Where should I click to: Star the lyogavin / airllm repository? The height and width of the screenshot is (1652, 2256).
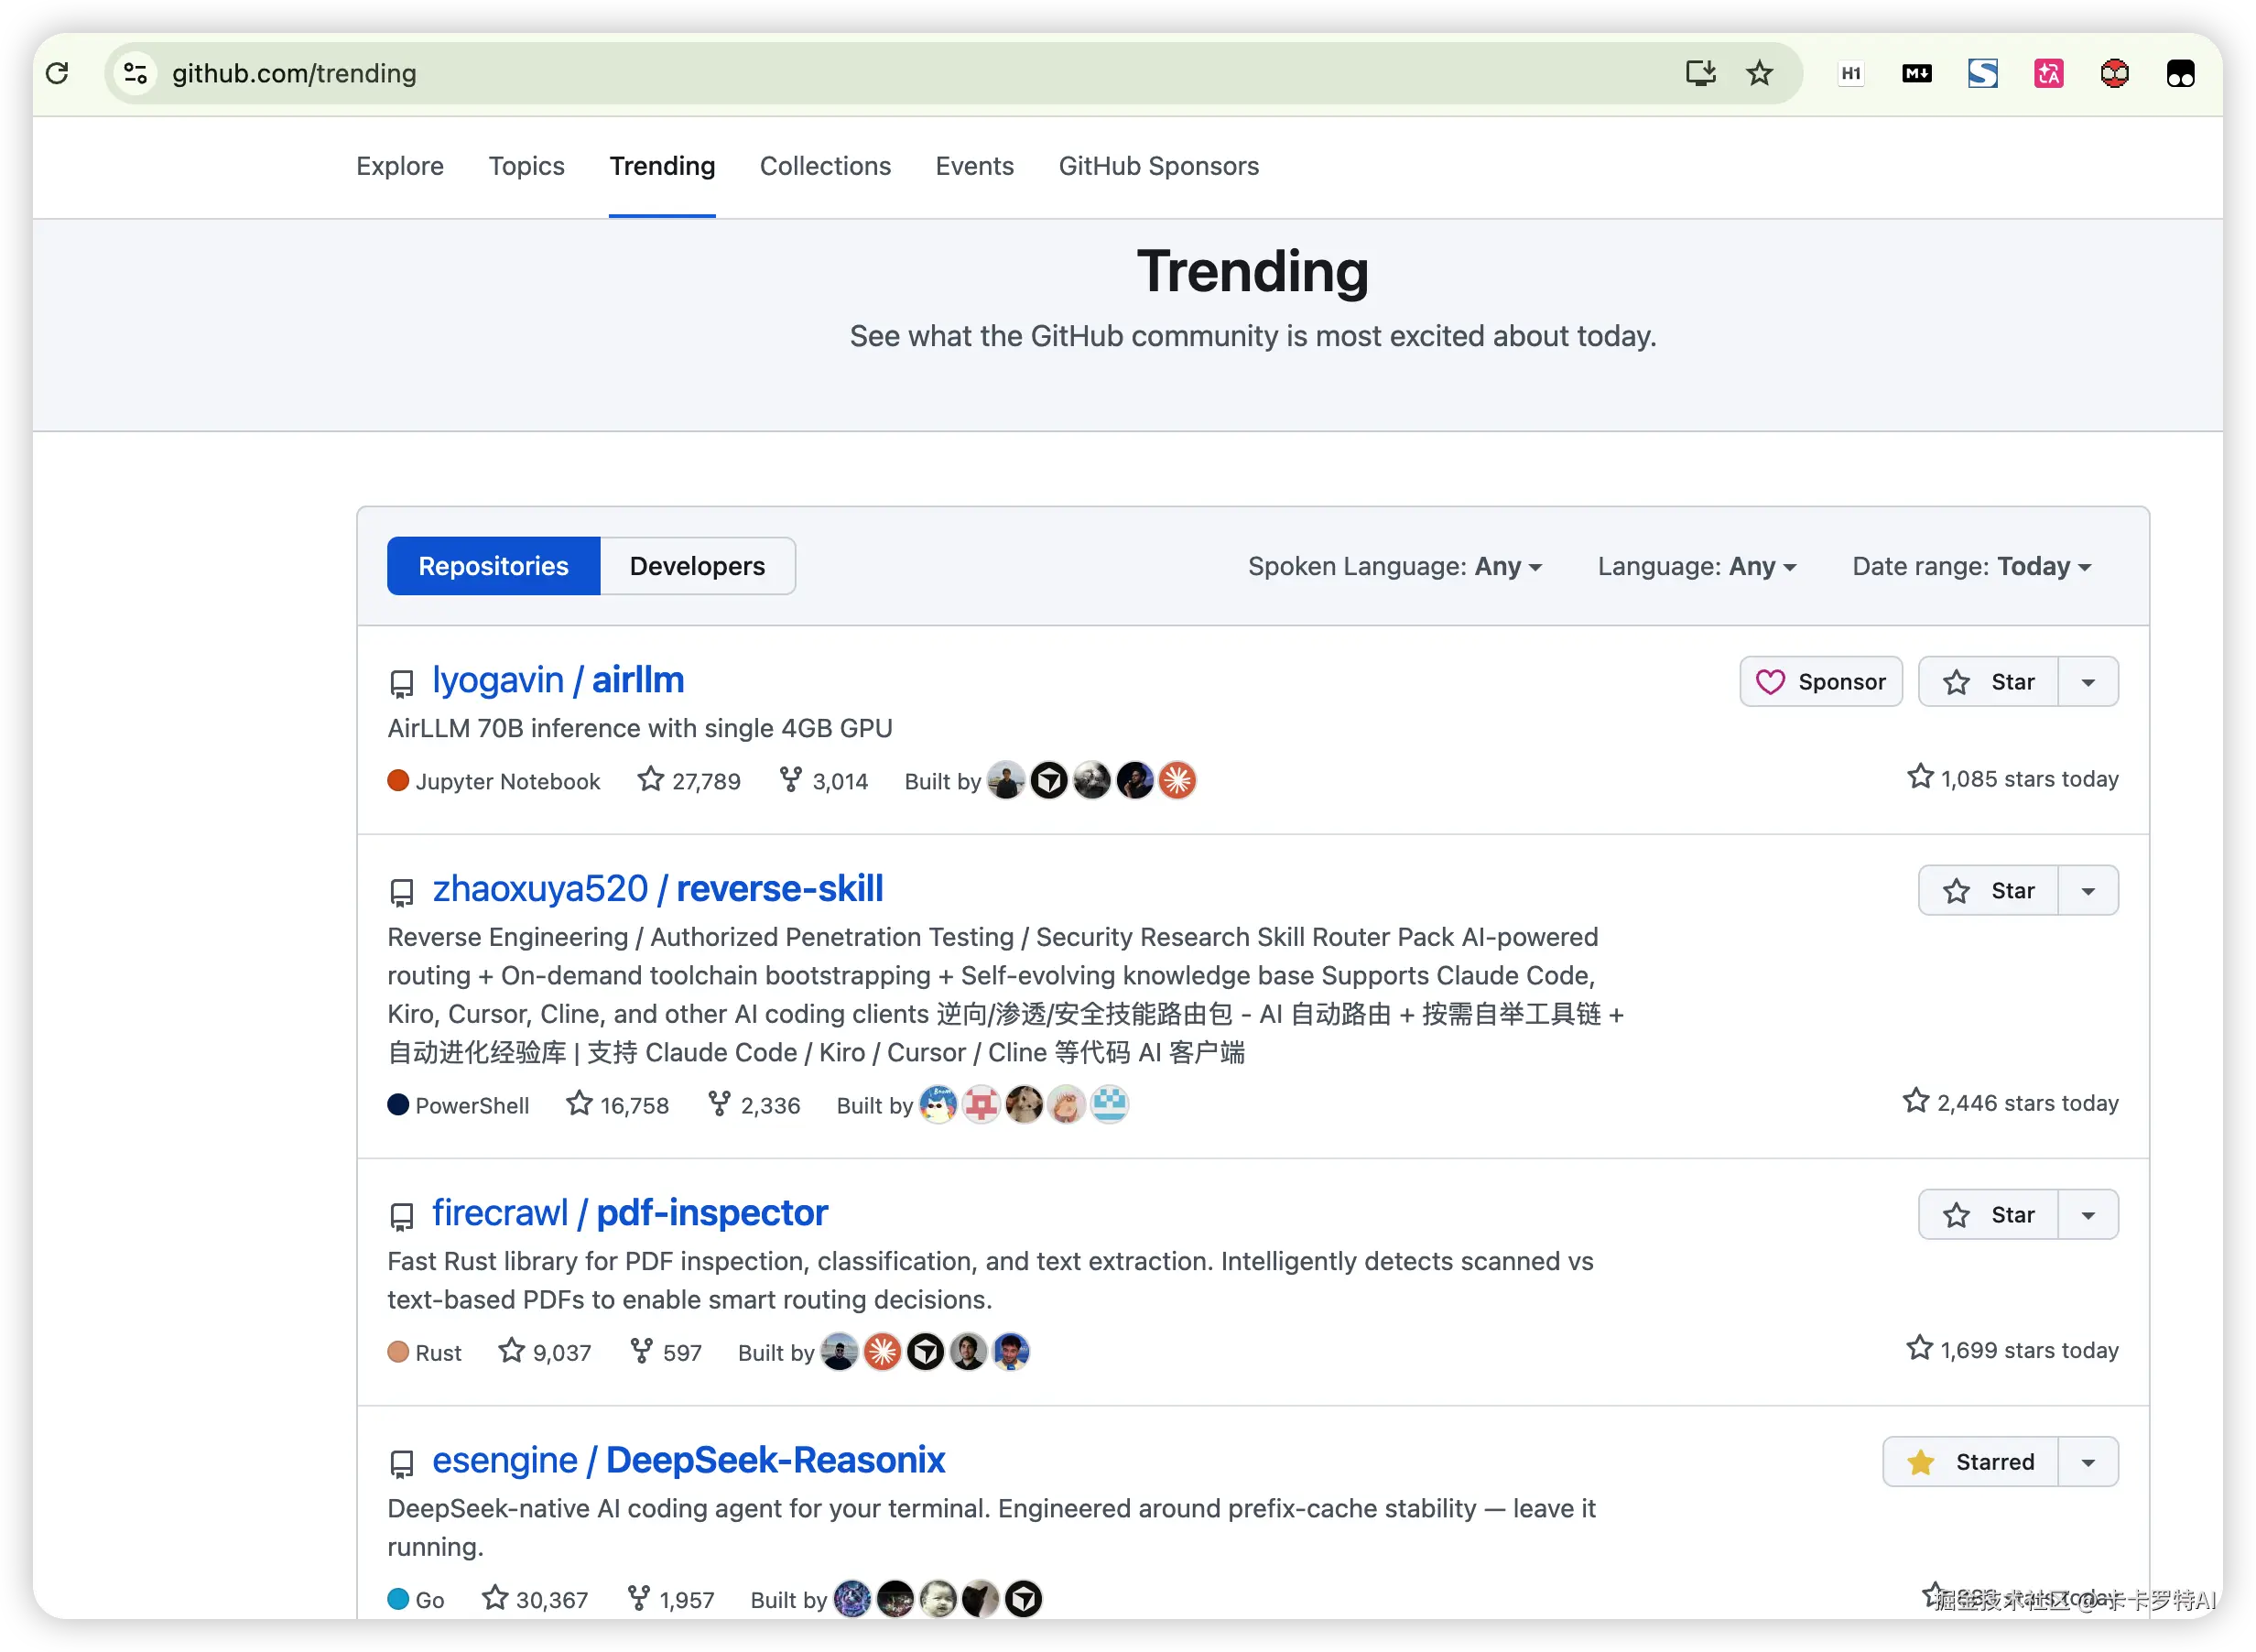1988,681
